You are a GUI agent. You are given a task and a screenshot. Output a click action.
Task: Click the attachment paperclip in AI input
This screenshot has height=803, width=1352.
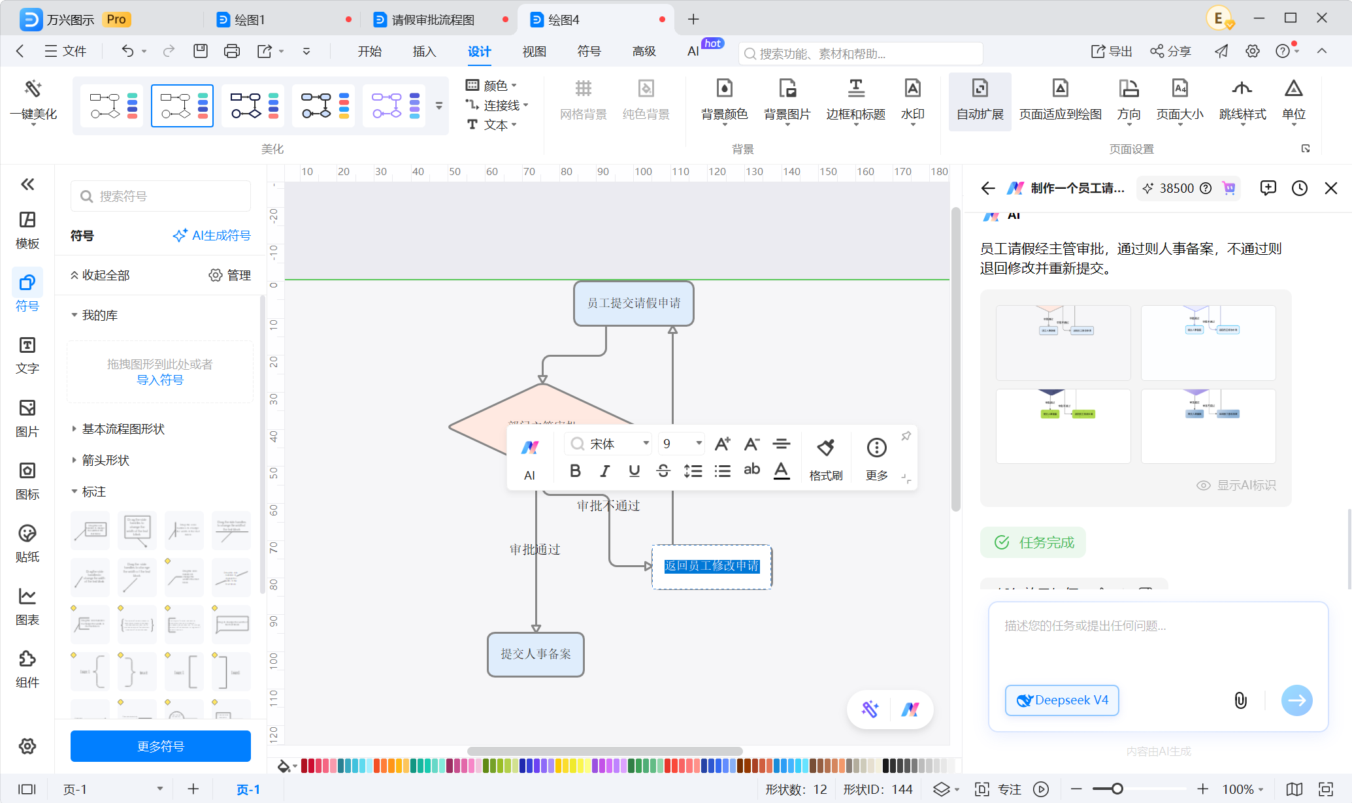(1240, 700)
